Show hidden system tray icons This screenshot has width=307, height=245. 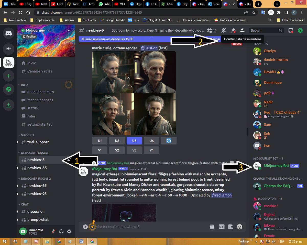coord(256,241)
